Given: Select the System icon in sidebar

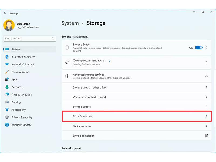Looking at the screenshot, I should point(7,49).
